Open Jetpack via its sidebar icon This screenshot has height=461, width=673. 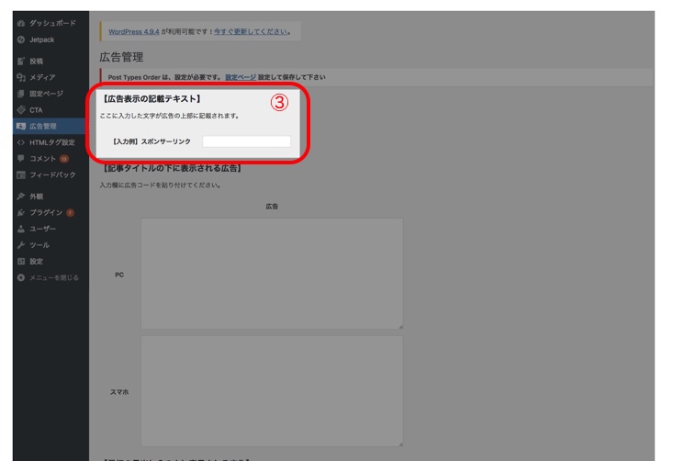pos(21,40)
